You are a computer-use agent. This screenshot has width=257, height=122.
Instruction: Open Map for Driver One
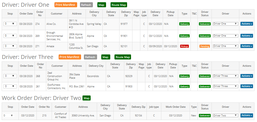tap(101, 5)
